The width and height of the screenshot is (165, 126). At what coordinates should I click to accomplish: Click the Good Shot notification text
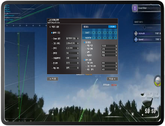click(142, 8)
